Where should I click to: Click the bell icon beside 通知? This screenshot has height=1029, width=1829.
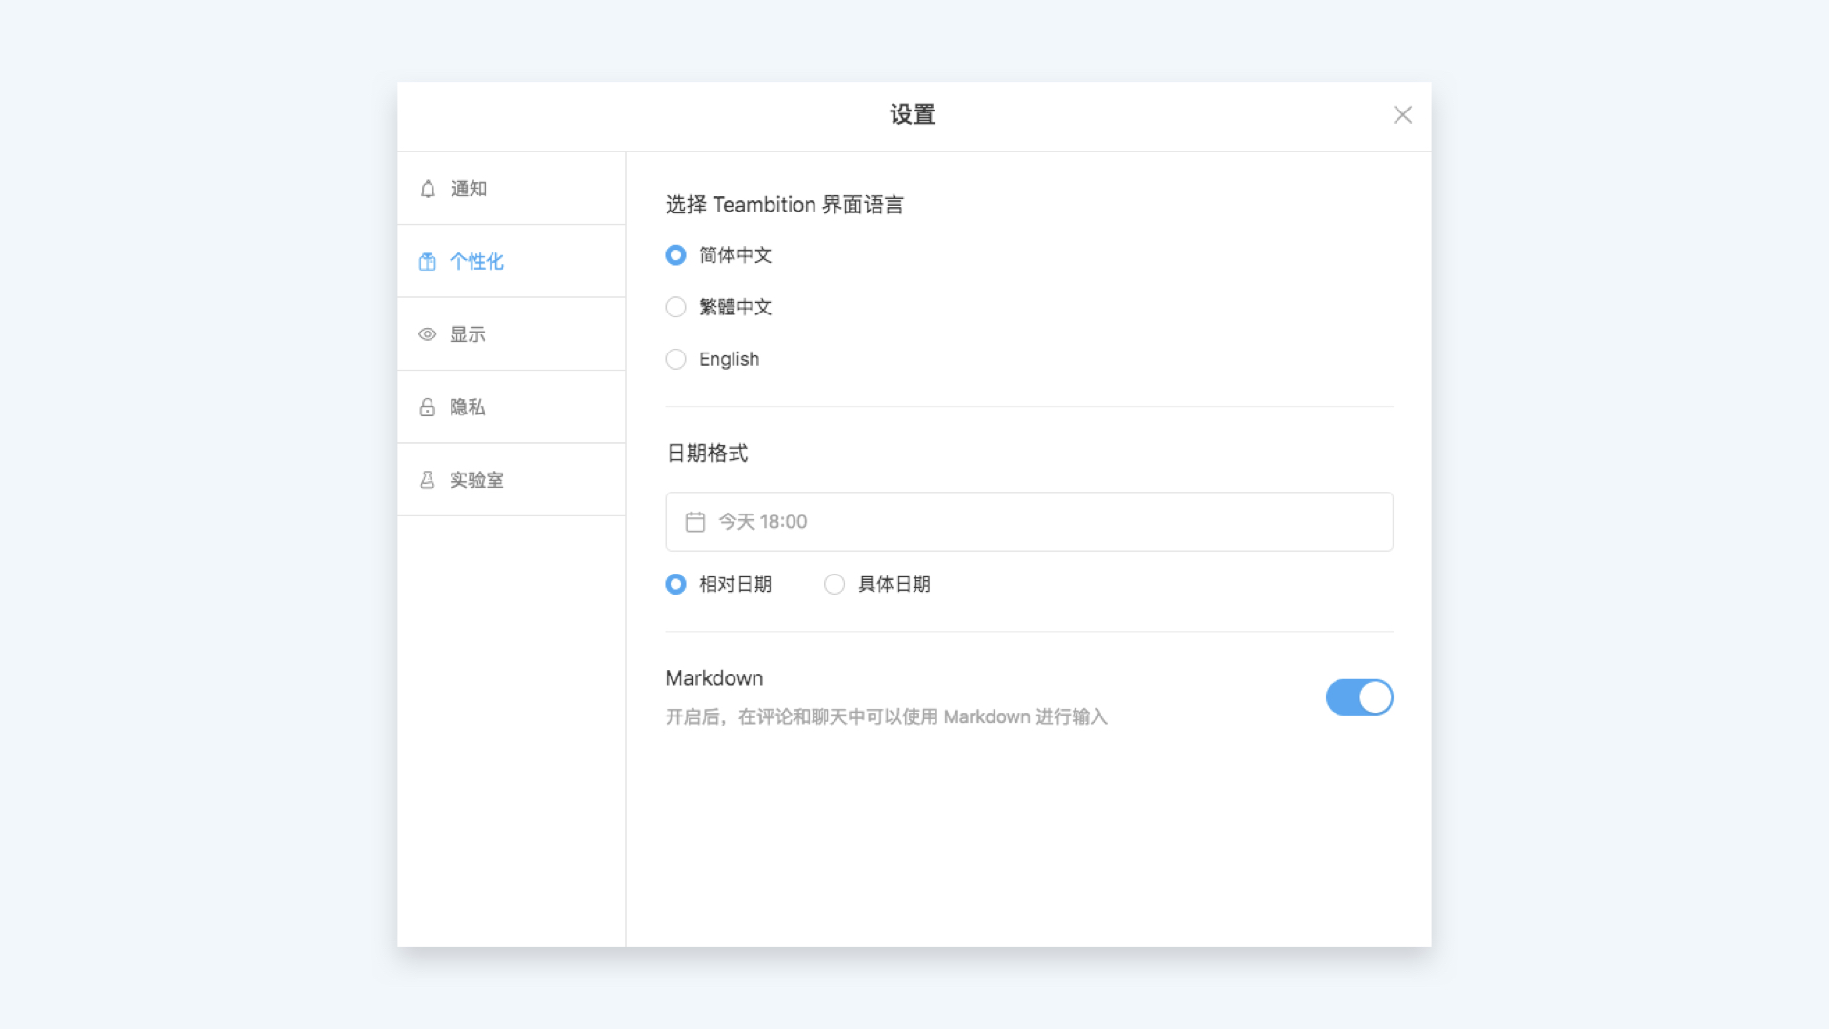pyautogui.click(x=428, y=189)
